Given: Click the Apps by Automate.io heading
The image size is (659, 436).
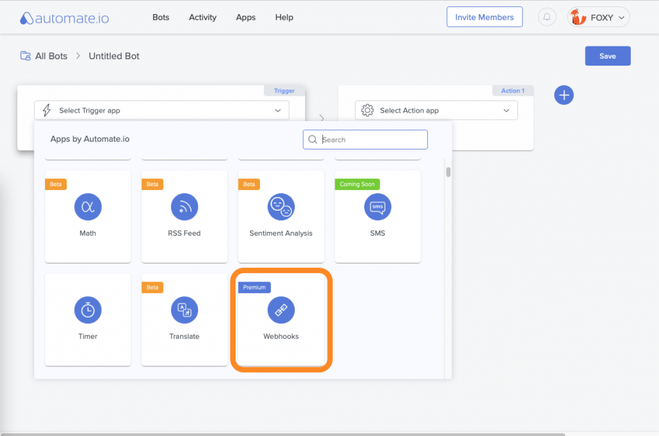Looking at the screenshot, I should click(x=90, y=138).
